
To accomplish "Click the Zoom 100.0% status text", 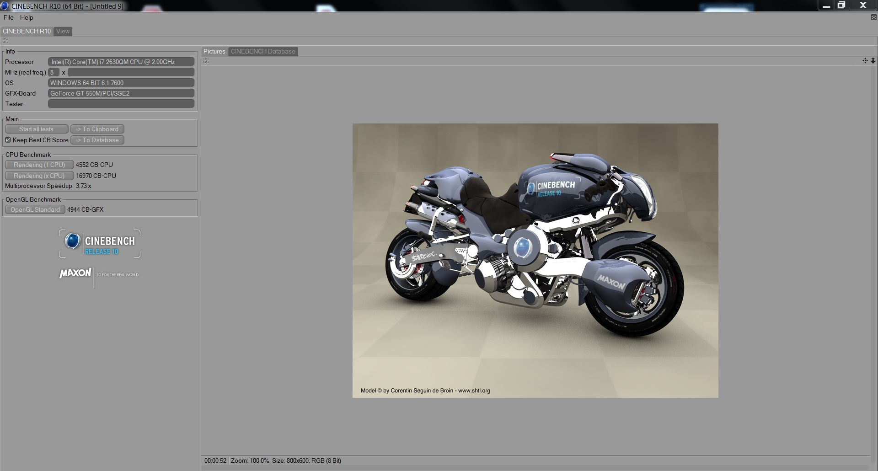I will coord(250,460).
